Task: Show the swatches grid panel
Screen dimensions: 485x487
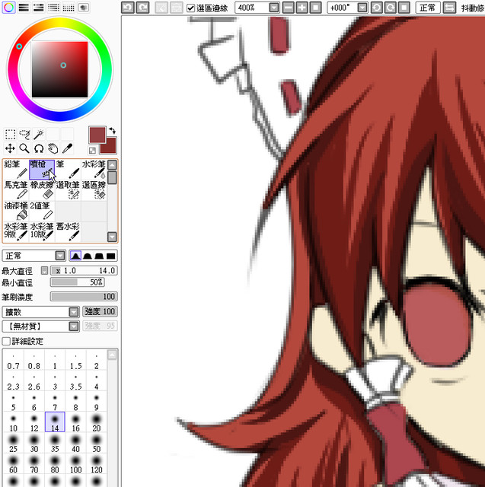Action: [x=69, y=8]
